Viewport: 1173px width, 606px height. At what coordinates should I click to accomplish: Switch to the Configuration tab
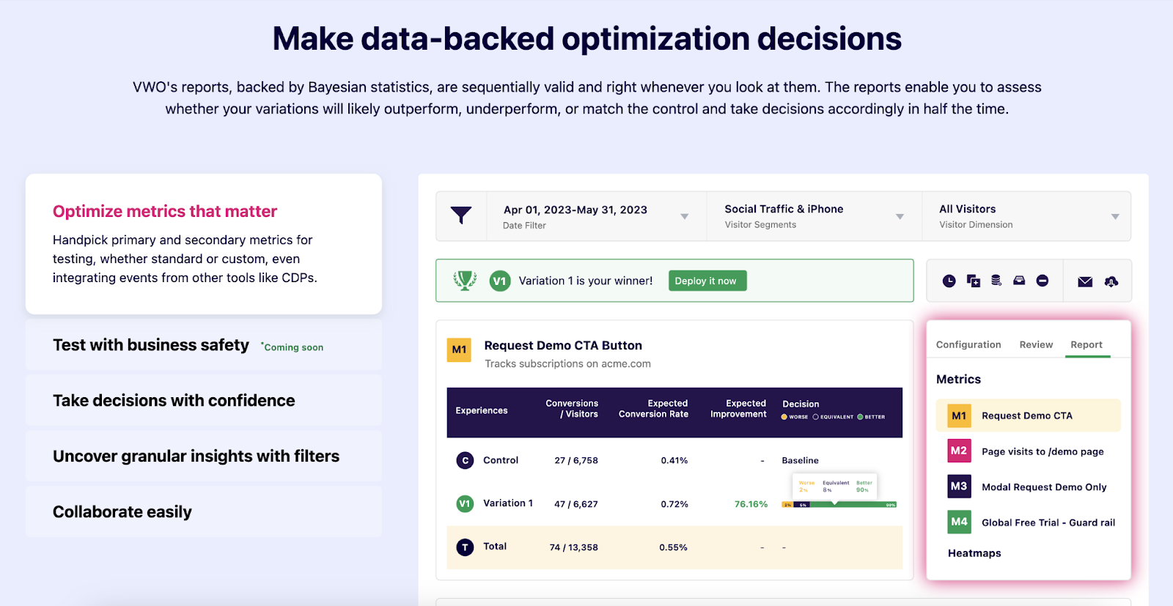(x=968, y=344)
